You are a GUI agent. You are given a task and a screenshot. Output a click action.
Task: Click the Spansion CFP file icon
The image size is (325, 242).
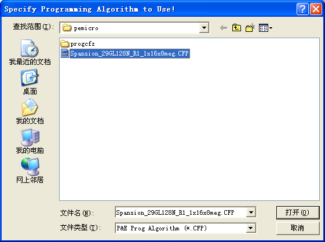(65, 53)
